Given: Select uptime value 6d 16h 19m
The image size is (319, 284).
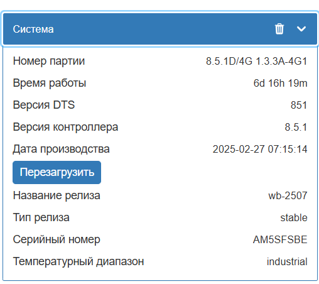Looking at the screenshot, I should click(x=280, y=83).
